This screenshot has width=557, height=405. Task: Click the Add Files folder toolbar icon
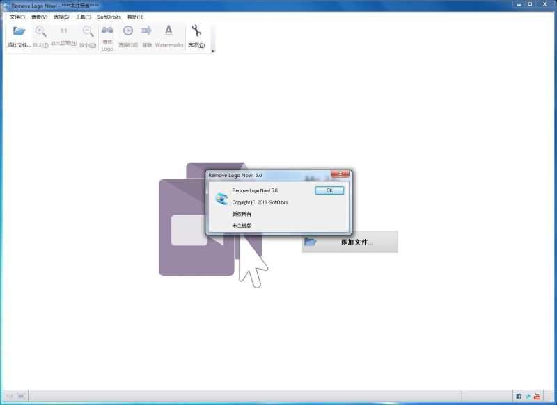(x=19, y=32)
